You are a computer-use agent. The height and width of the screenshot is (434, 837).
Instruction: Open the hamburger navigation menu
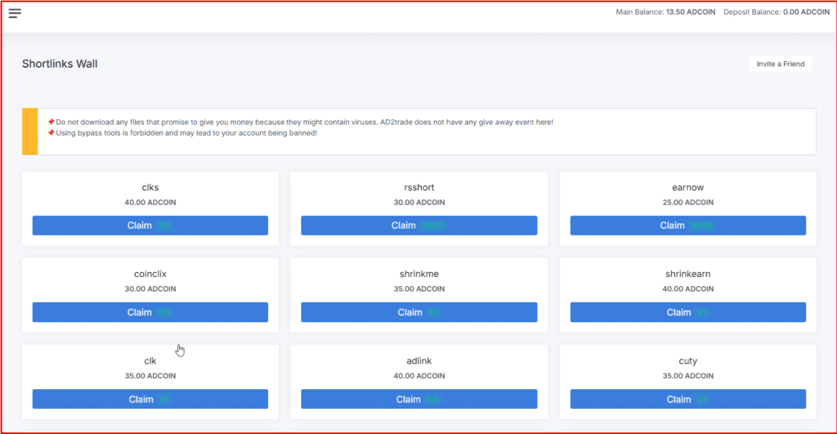pyautogui.click(x=15, y=13)
